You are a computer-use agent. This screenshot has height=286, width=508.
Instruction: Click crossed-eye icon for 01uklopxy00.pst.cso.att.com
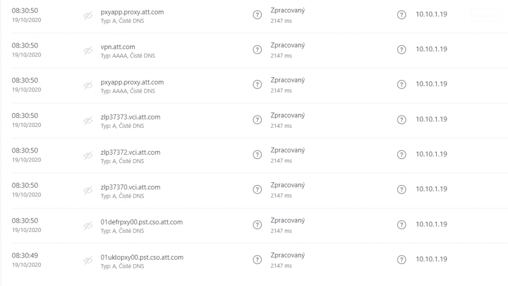pos(88,260)
